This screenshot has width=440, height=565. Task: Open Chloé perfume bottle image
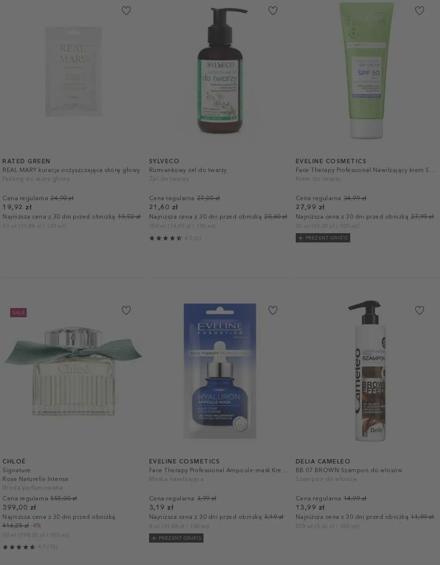pos(73,371)
